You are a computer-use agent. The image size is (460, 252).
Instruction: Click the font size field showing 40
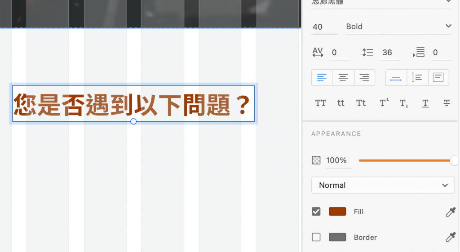click(x=324, y=27)
